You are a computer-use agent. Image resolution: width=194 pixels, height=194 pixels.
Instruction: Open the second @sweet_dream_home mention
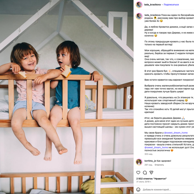[156, 147]
